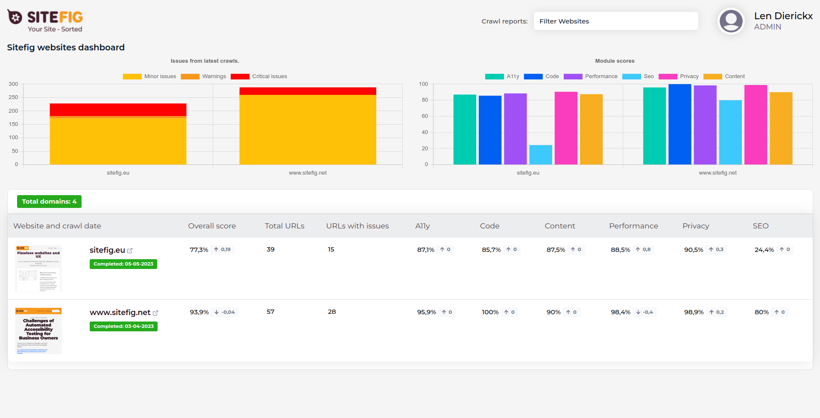Click the 77,3% overall score
The height and width of the screenshot is (418, 820).
199,250
